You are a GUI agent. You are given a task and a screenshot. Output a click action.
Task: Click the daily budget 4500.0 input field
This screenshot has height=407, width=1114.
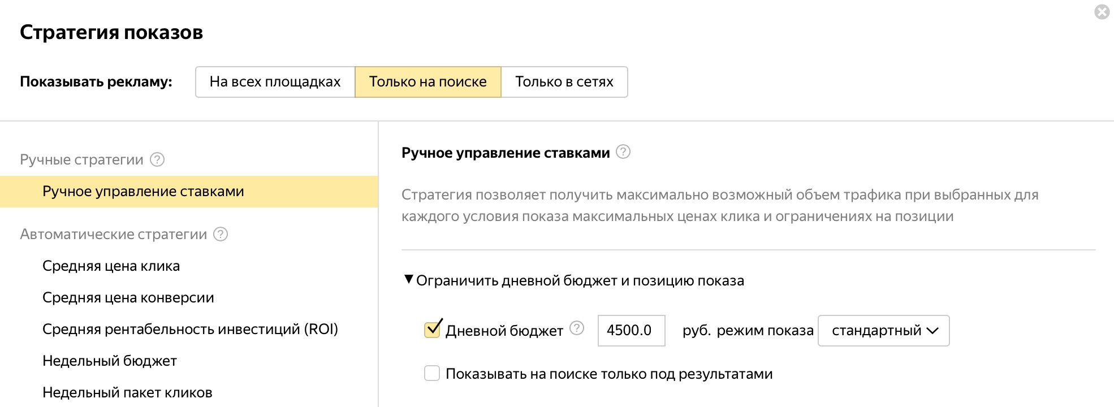[x=631, y=331]
